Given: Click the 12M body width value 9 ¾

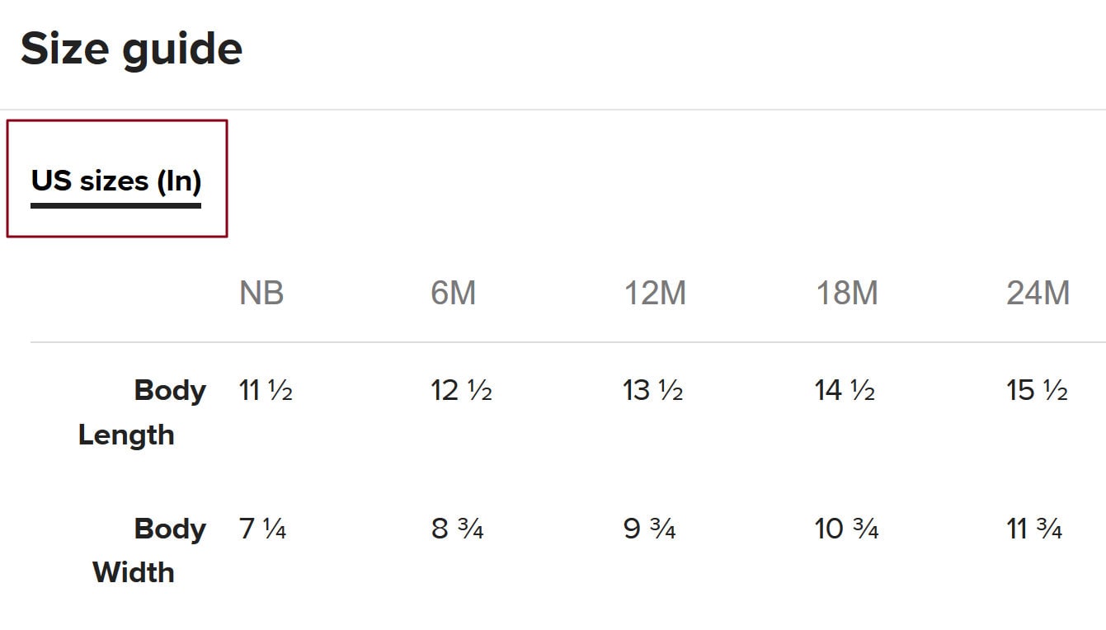Looking at the screenshot, I should 650,529.
